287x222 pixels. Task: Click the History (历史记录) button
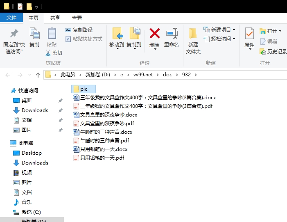pyautogui.click(x=273, y=52)
